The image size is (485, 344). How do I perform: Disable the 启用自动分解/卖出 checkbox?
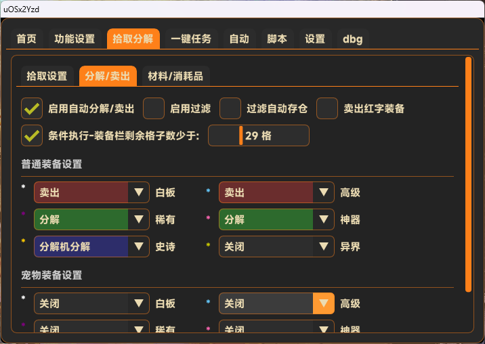(x=32, y=108)
